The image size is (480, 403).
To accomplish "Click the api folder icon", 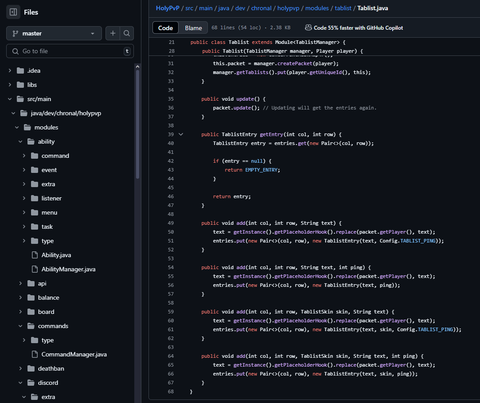I will tap(31, 284).
